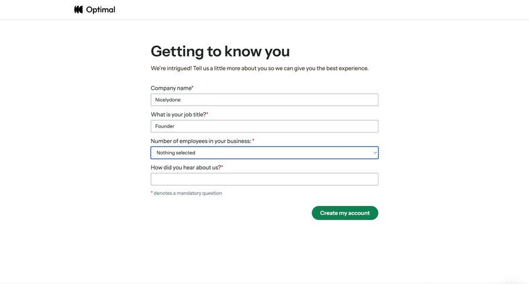Click the job title field containing Founder

(264, 126)
